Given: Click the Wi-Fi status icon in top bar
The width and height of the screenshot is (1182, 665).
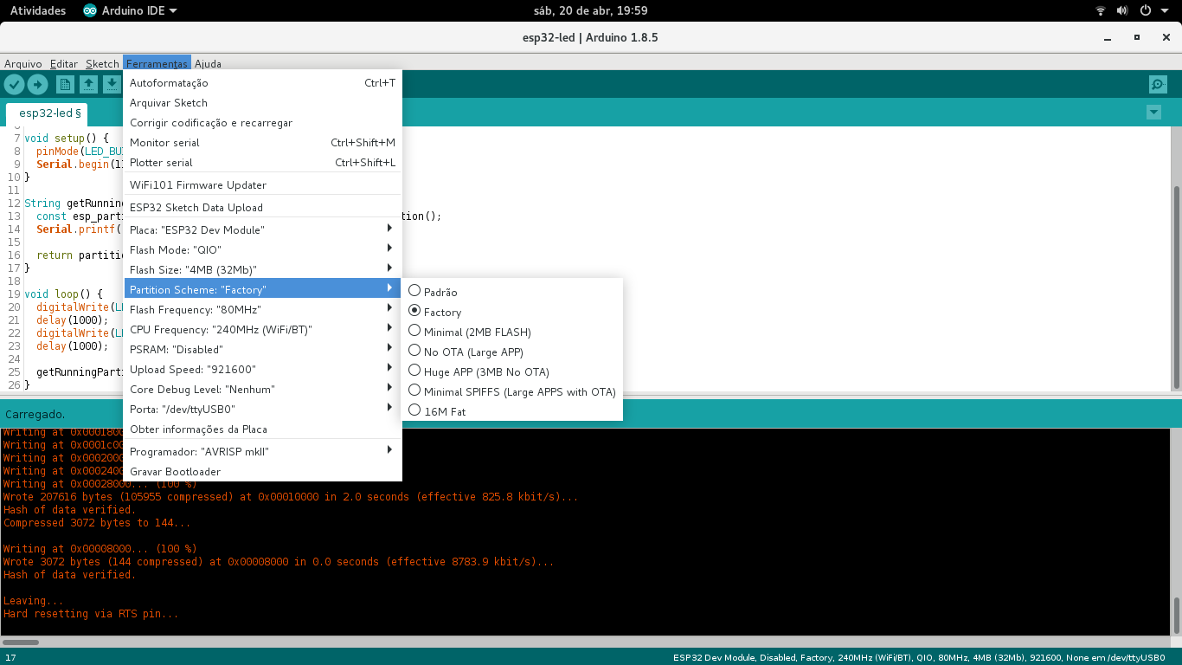Looking at the screenshot, I should (x=1101, y=10).
